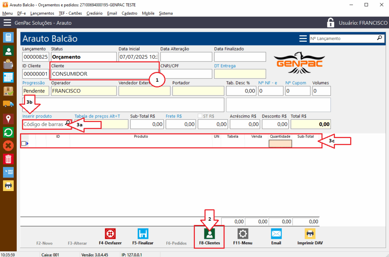Click the Código de barras input field

coord(43,124)
